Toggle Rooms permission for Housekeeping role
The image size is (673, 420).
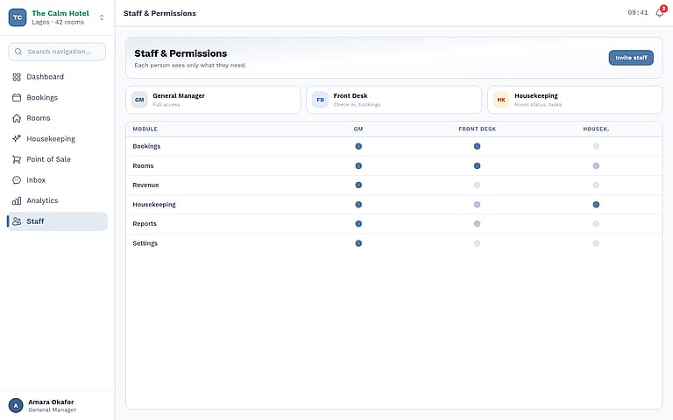click(596, 166)
